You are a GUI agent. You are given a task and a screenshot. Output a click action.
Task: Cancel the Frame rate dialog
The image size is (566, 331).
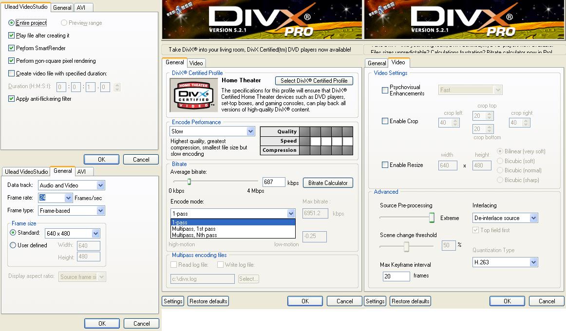coord(141,323)
